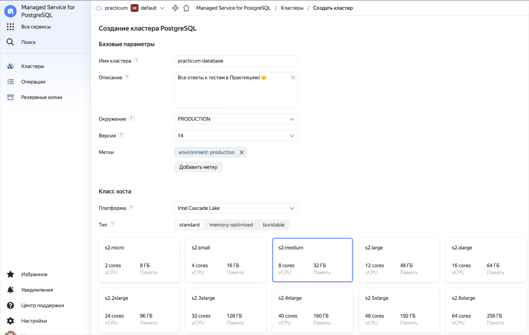Image resolution: width=529 pixels, height=335 pixels.
Task: Click help icon beside Версия
Action: click(121, 135)
